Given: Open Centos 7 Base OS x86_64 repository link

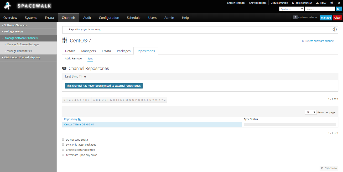Looking at the screenshot, I should [79, 125].
